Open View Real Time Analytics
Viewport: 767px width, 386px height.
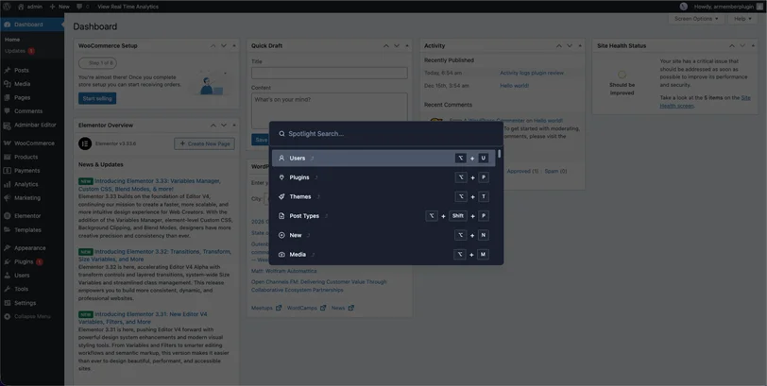click(128, 7)
